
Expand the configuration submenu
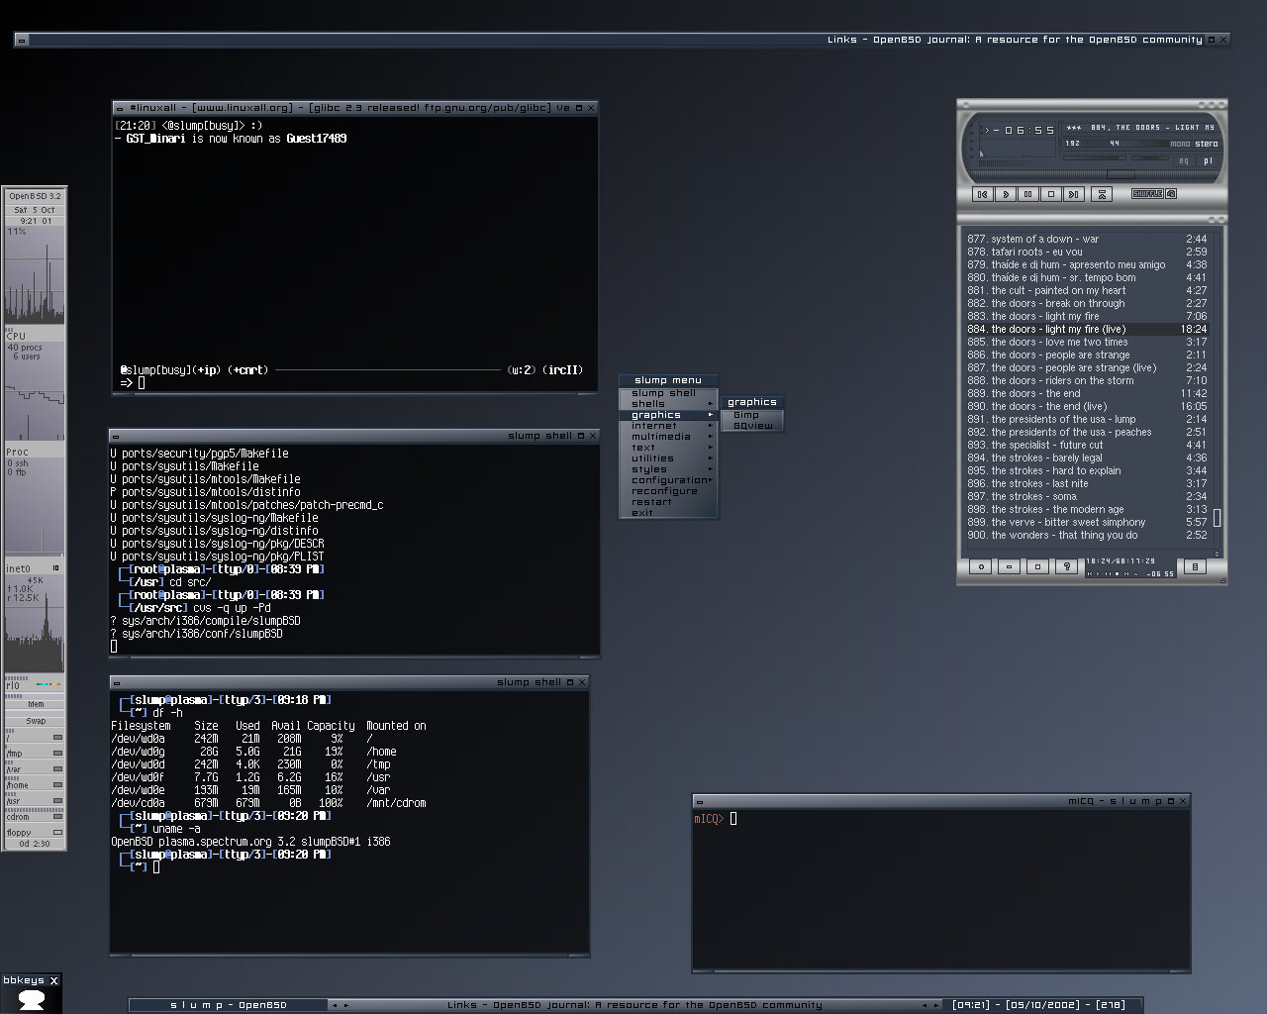[668, 480]
